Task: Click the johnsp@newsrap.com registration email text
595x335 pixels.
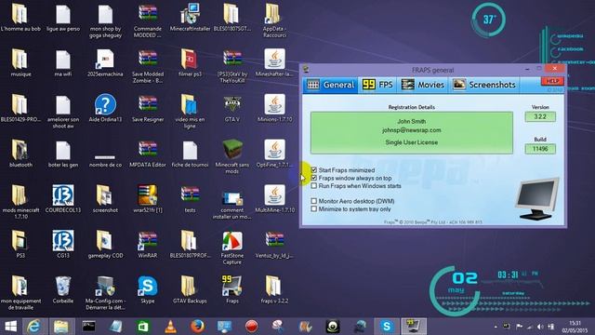Action: click(411, 130)
